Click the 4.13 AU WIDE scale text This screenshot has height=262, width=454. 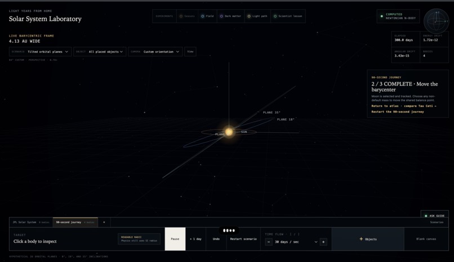pos(25,41)
